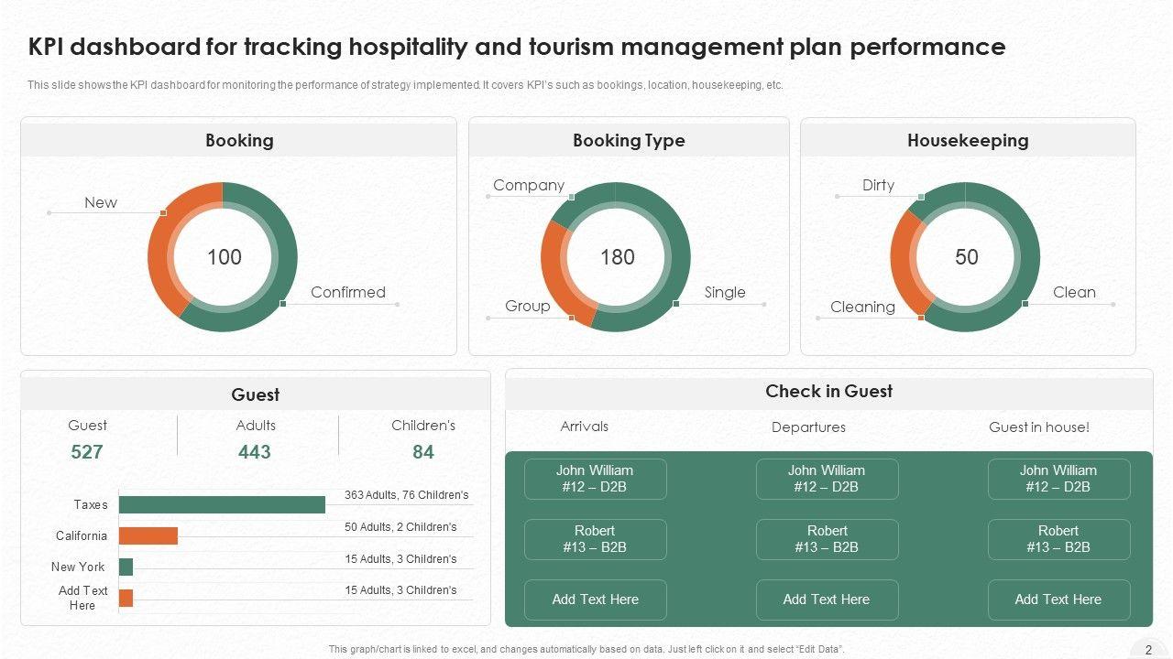Select the Adults count 443
Screen dimensions: 1173x659
255,452
